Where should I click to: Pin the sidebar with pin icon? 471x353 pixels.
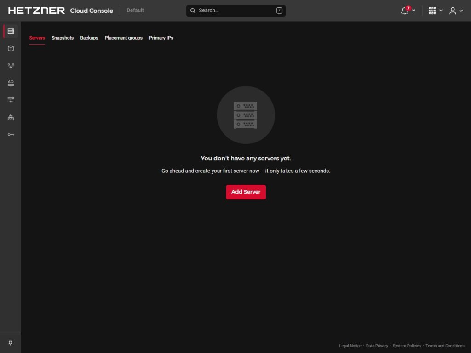point(11,343)
